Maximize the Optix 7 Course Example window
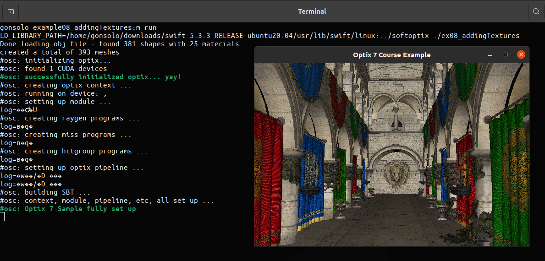The image size is (545, 261). point(506,55)
